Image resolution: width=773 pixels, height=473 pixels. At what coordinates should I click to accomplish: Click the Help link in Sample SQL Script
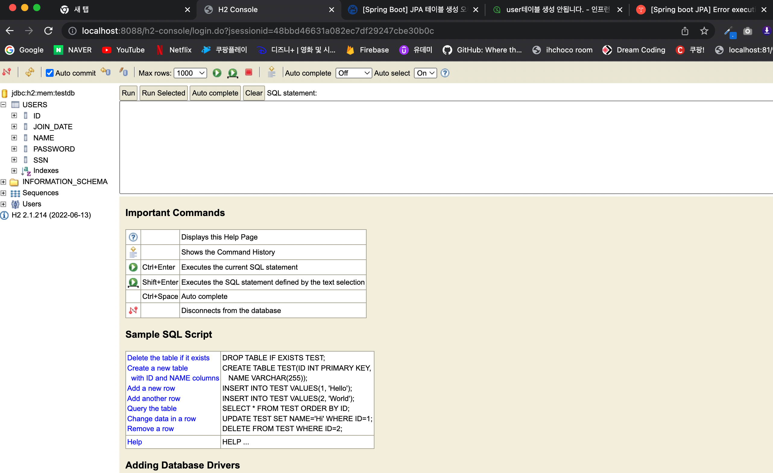[x=134, y=442]
